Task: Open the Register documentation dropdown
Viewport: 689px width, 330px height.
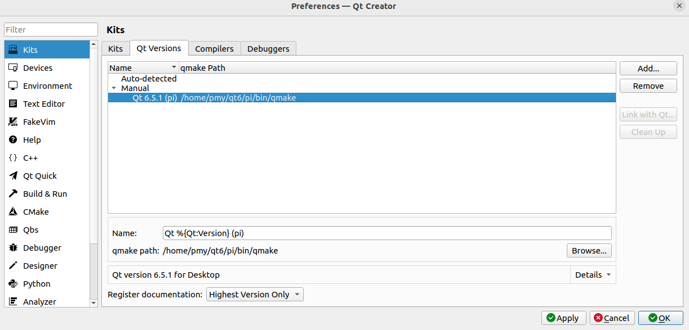Action: pos(255,294)
